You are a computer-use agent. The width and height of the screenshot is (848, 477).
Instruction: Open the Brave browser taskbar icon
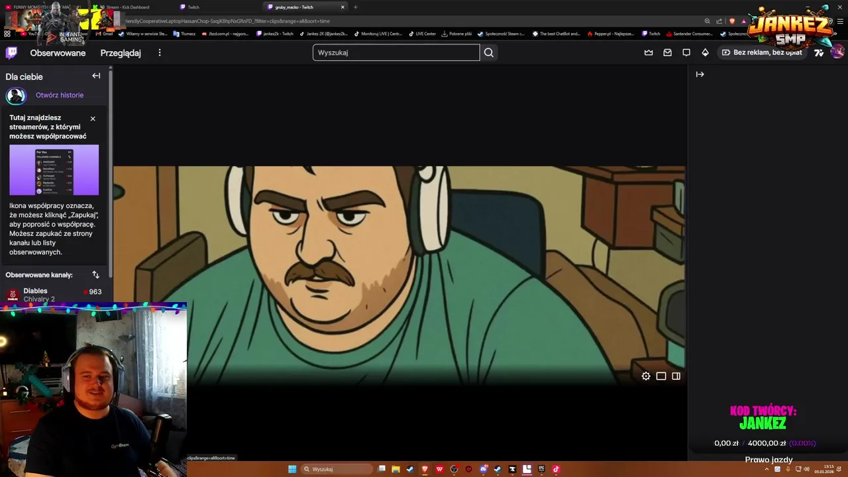(425, 469)
